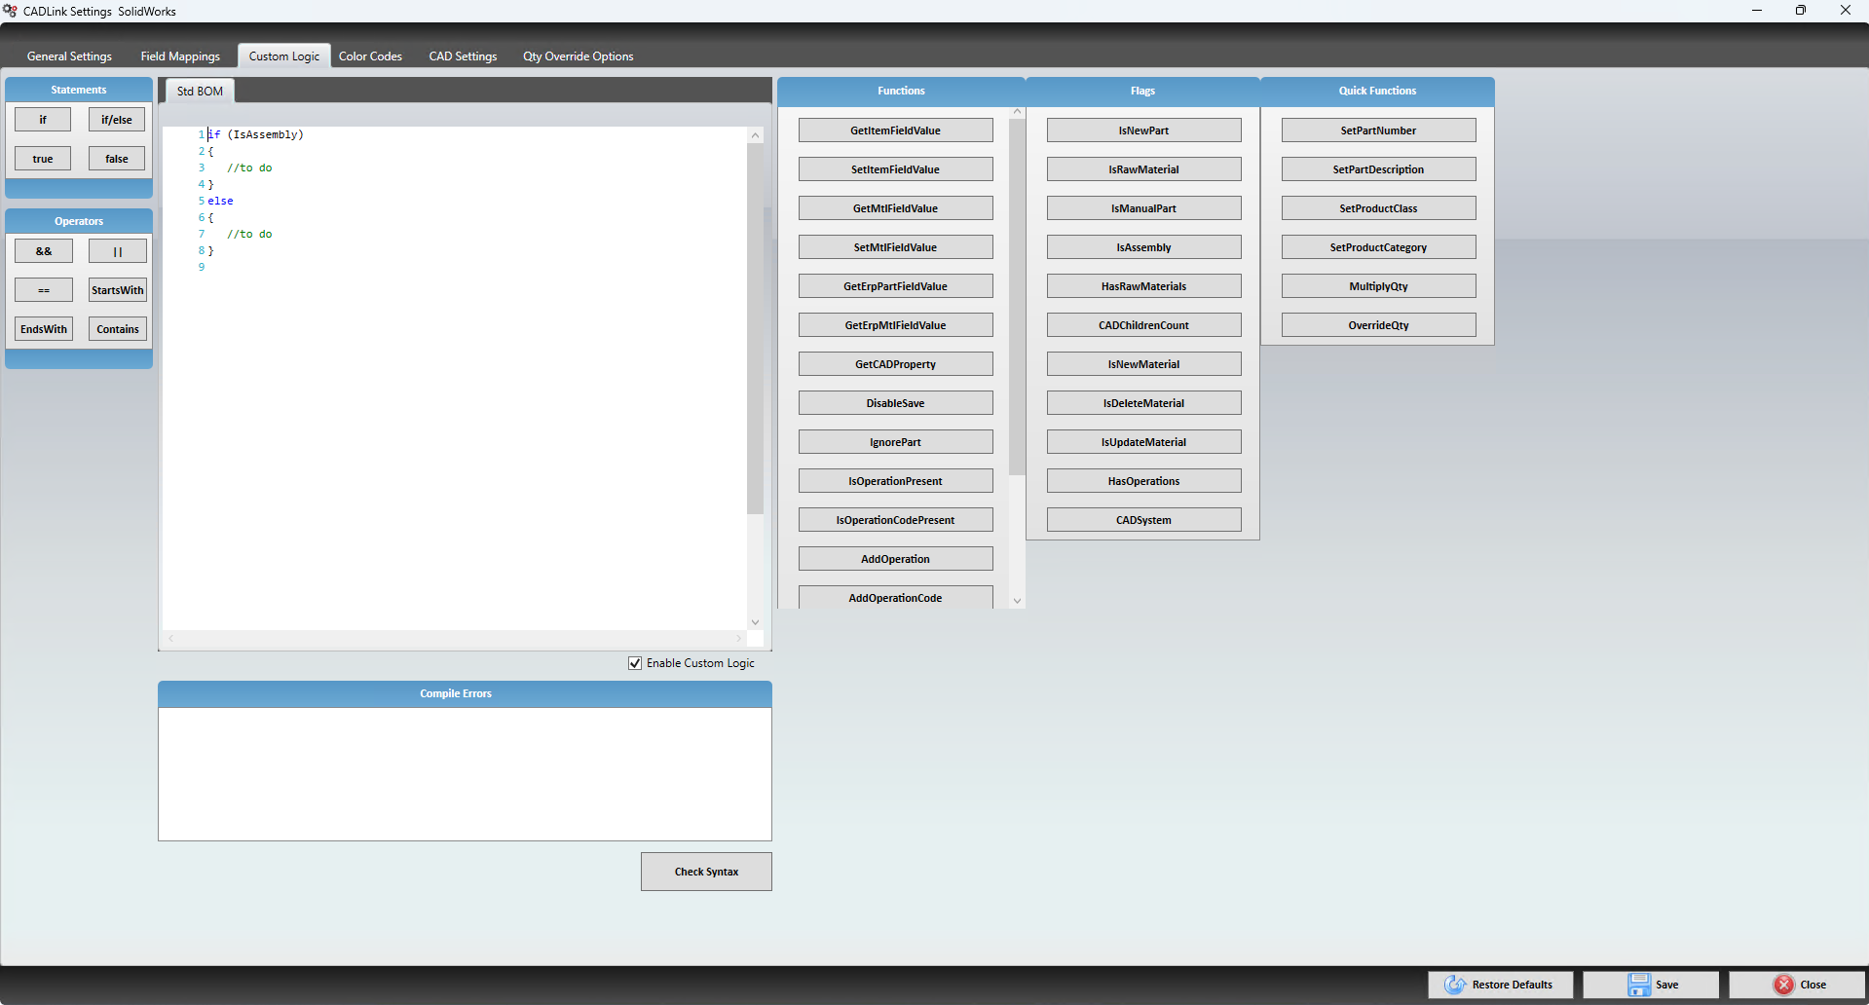Click the IsAssembly flag
The height and width of the screenshot is (1005, 1869).
(x=1143, y=246)
